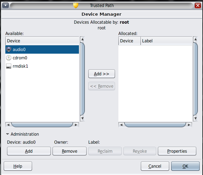The image size is (203, 175).
Task: Click left arrow of Available horizontal scrollbar
Action: (x=8, y=125)
